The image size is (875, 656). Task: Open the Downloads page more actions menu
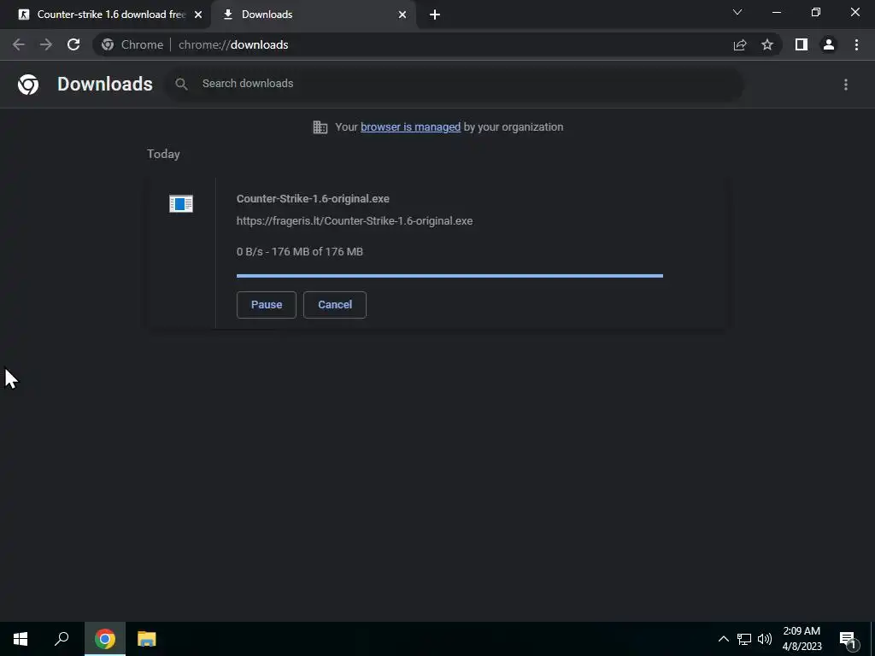[x=846, y=85]
